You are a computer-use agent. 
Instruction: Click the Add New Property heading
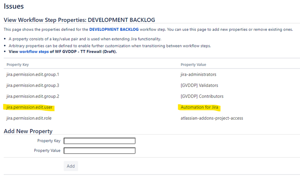[28, 131]
